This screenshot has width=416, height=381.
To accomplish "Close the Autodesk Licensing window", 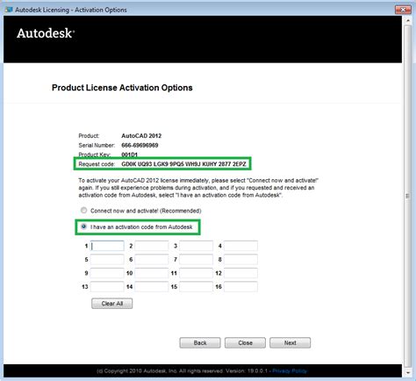I will click(403, 10).
